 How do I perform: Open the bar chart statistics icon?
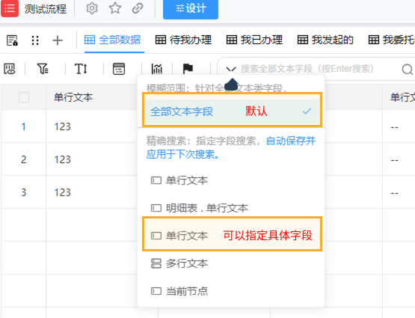[157, 69]
